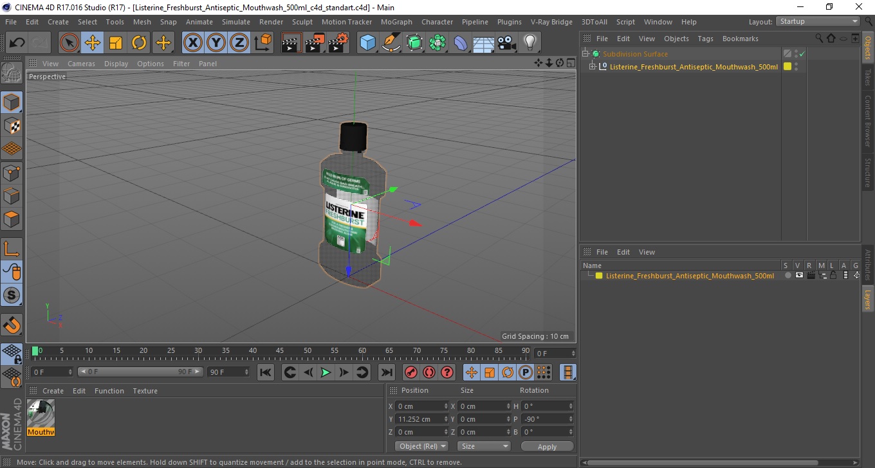Toggle Z axis lock
The image size is (875, 468).
coord(239,43)
